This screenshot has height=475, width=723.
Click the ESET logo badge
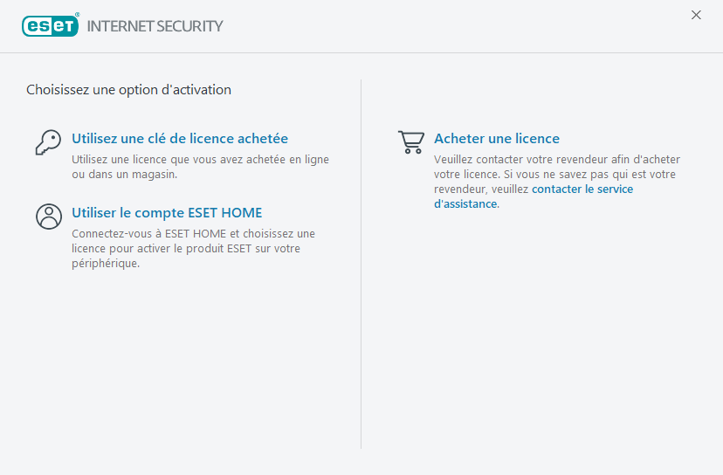[51, 25]
